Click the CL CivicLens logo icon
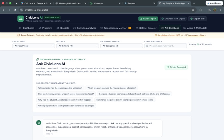224x140 pixels. 21,19
